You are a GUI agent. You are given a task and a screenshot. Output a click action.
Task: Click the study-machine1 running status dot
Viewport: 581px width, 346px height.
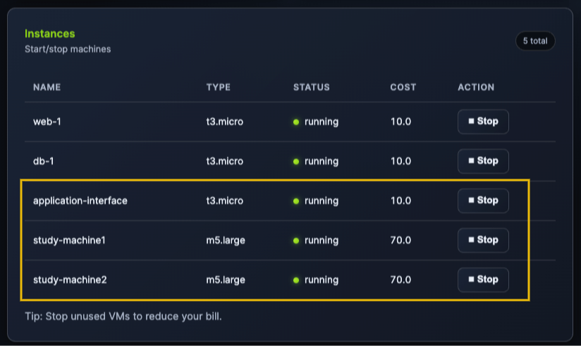(x=297, y=240)
